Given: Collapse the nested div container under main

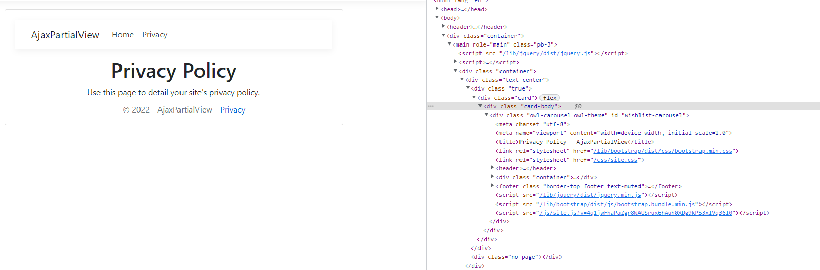Looking at the screenshot, I should click(x=456, y=71).
